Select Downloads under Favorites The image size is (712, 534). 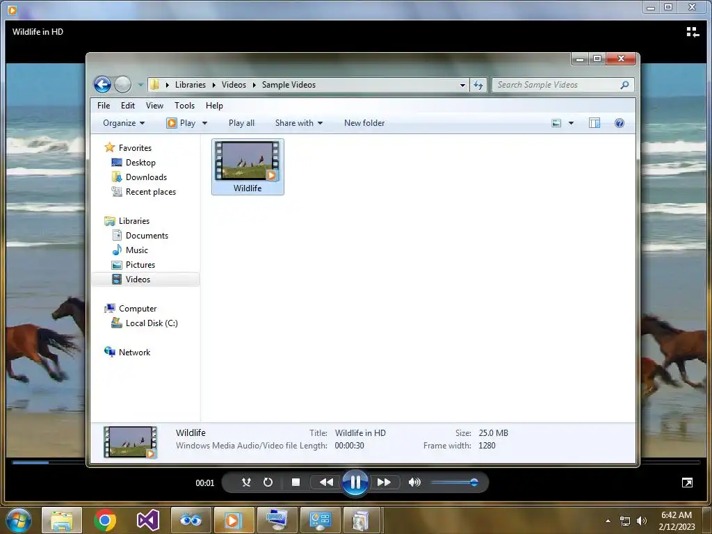[x=146, y=177]
